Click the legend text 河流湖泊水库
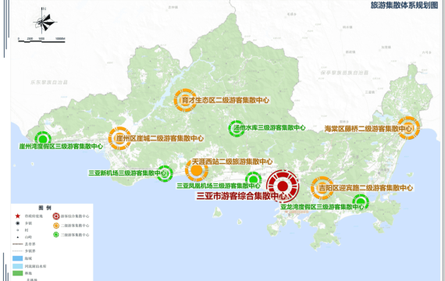 tap(35, 266)
